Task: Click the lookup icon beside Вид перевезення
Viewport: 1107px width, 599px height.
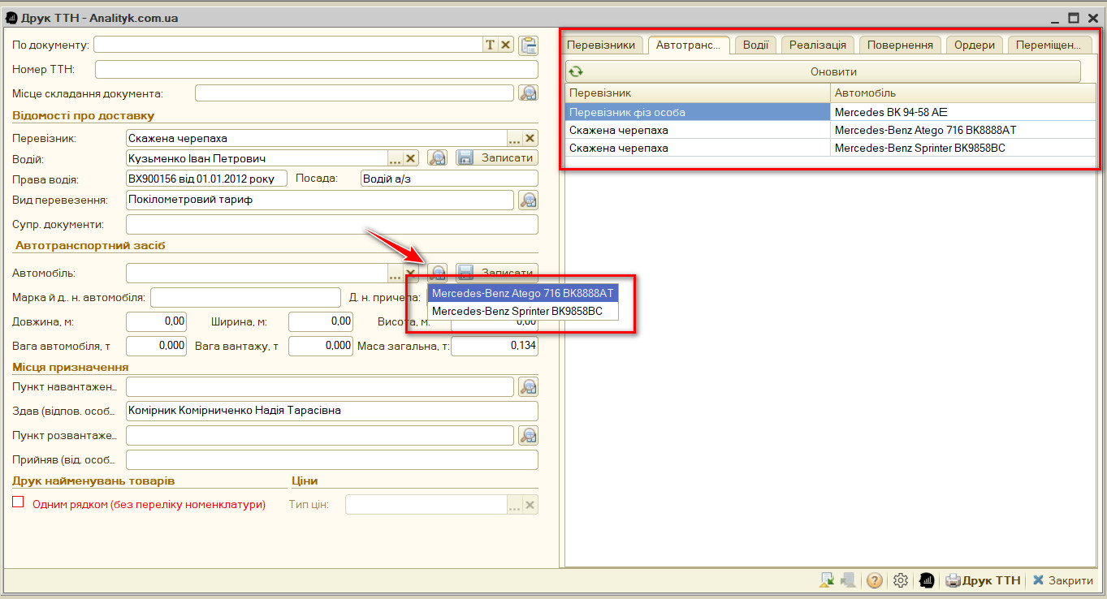Action: point(529,200)
